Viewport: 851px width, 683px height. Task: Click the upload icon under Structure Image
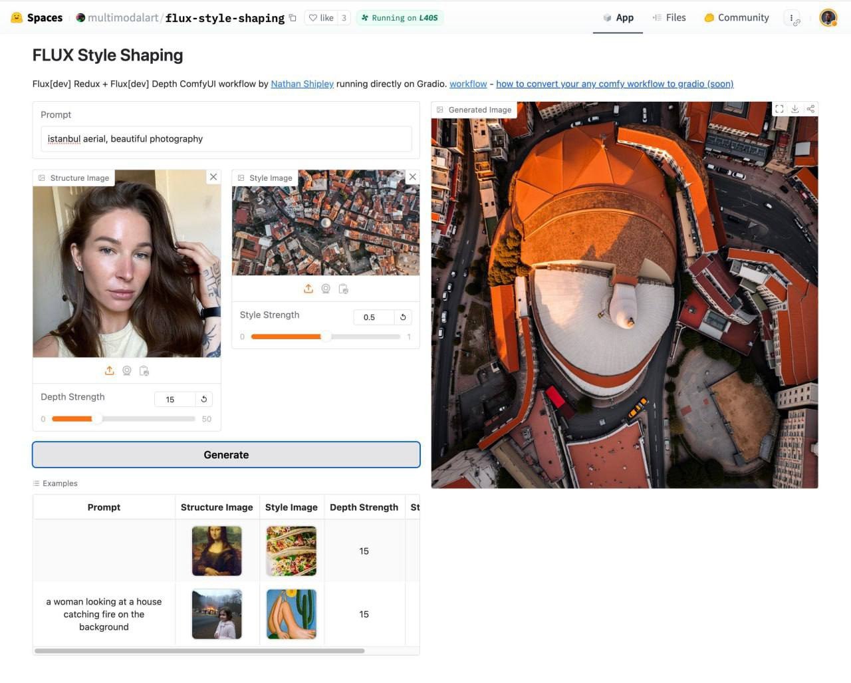(110, 371)
